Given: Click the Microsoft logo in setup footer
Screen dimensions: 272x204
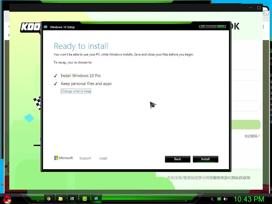Looking at the screenshot, I should tap(63, 158).
